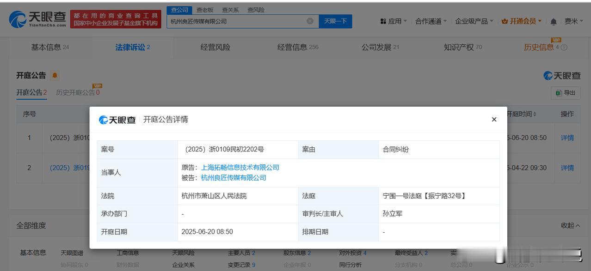Open 工商信息 in dimensions list

128,253
